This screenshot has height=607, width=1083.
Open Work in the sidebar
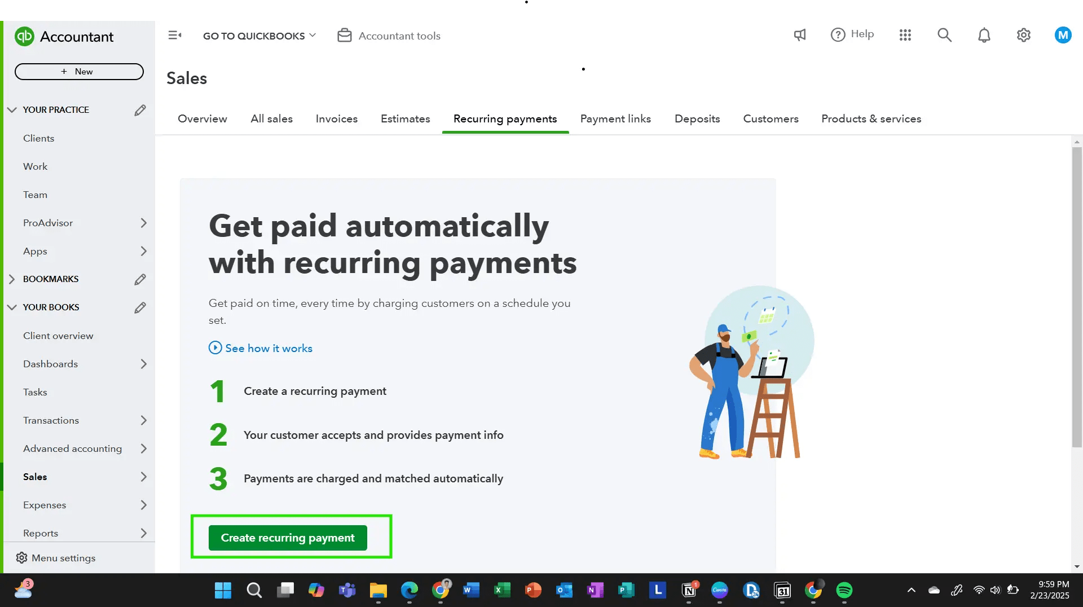point(36,166)
